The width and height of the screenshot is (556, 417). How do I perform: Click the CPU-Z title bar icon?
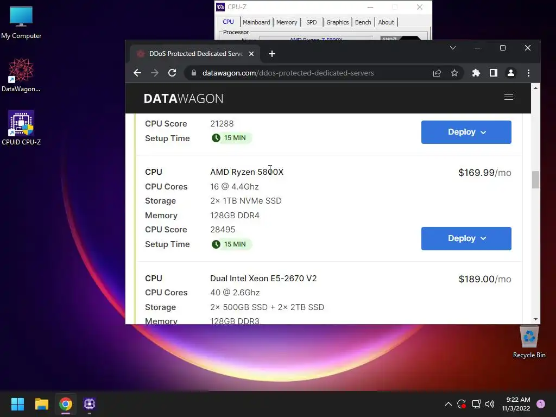(220, 7)
